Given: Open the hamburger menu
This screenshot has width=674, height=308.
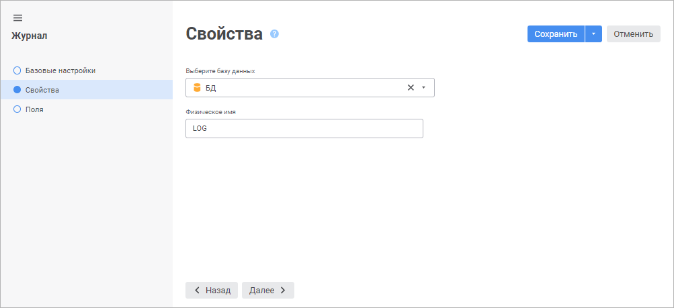Looking at the screenshot, I should (x=17, y=17).
